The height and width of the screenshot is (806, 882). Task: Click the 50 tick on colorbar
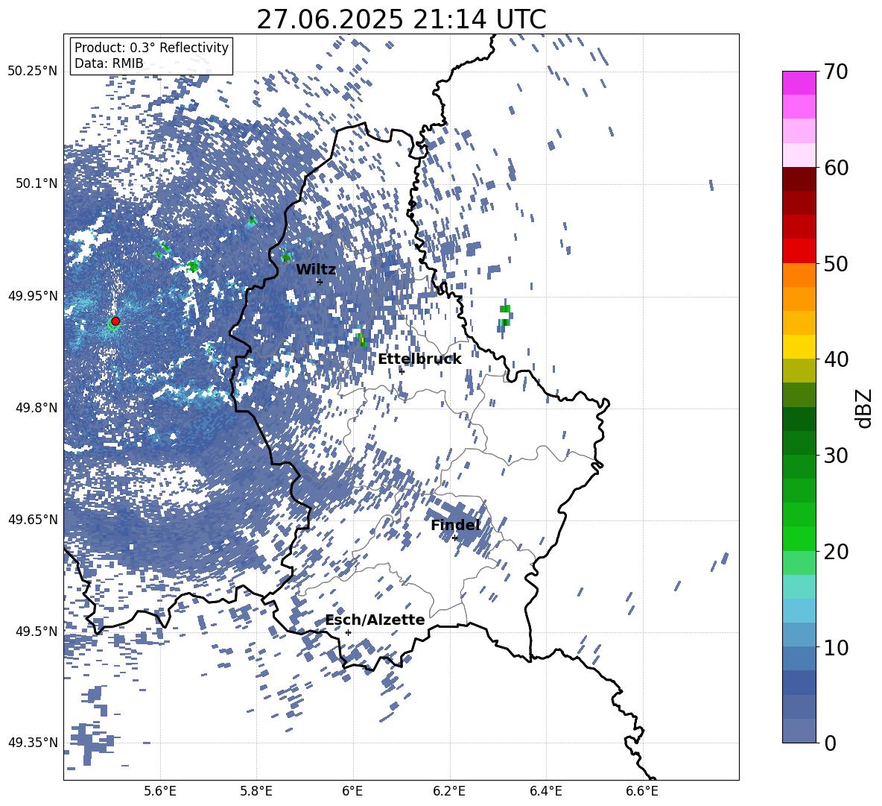[x=836, y=263]
